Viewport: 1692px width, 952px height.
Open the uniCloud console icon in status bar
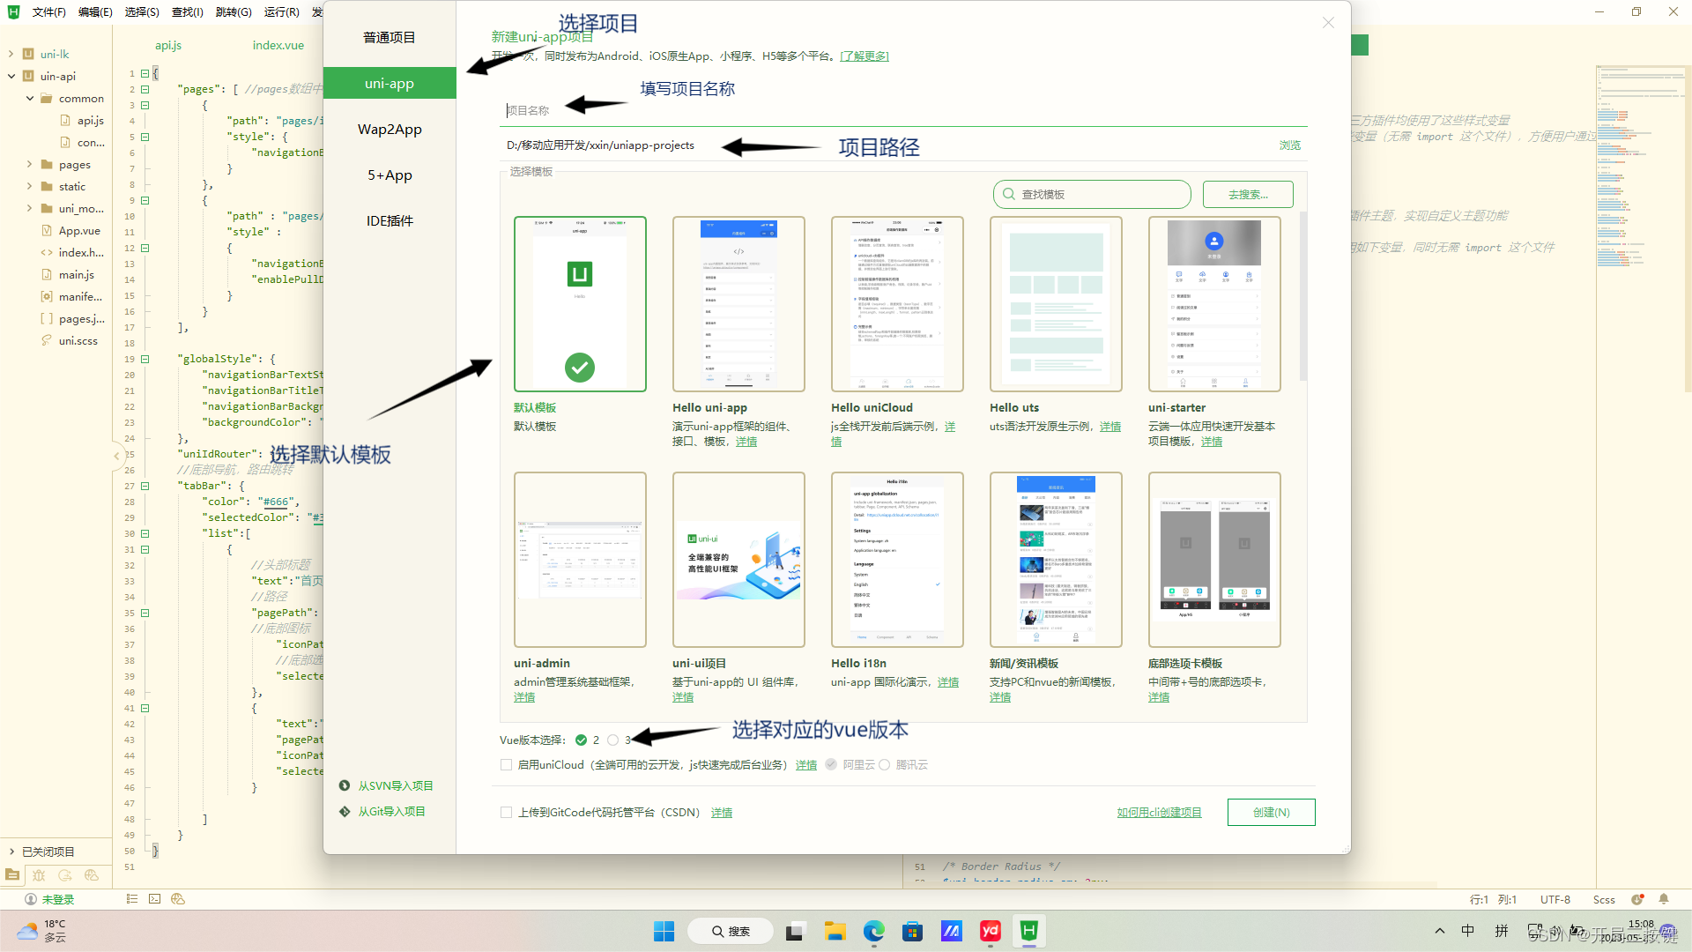click(x=178, y=899)
